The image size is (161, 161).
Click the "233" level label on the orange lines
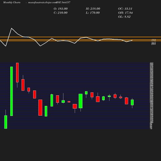click(x=154, y=40)
